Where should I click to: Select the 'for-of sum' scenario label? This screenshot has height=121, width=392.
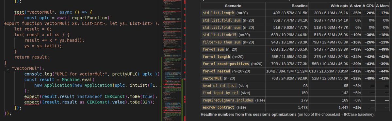coord(213,49)
